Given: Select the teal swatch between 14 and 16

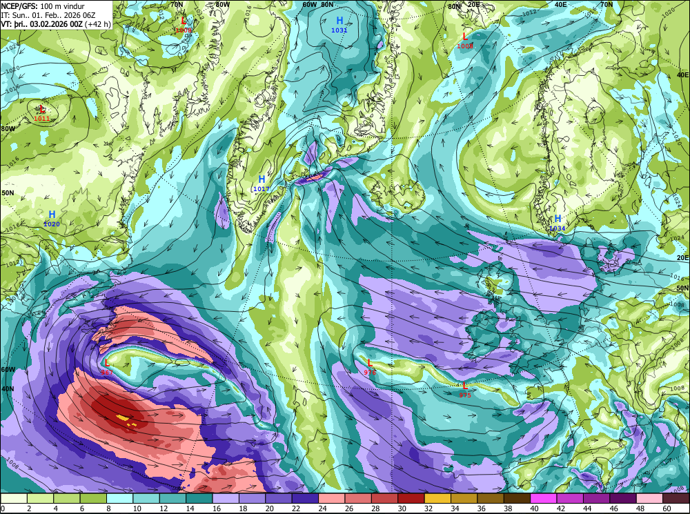Looking at the screenshot, I should point(199,498).
